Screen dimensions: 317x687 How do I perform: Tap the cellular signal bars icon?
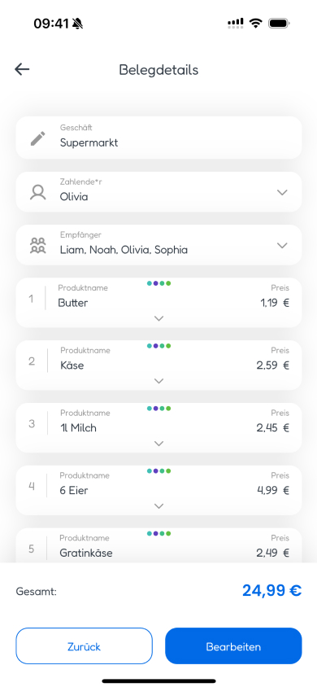[235, 24]
